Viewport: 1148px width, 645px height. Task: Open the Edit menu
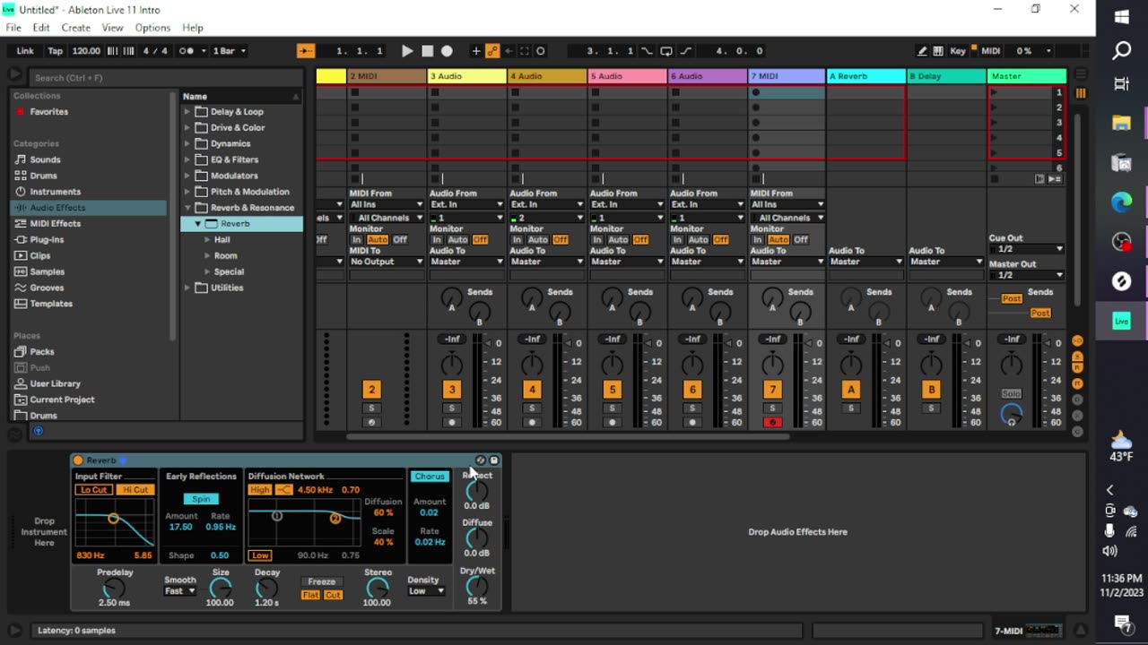click(41, 28)
